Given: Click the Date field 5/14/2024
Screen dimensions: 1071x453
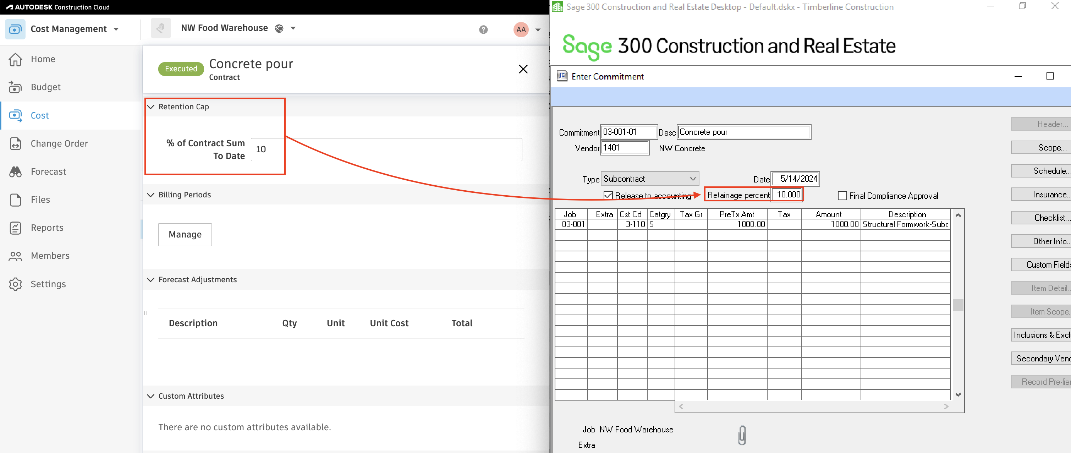Looking at the screenshot, I should tap(795, 179).
